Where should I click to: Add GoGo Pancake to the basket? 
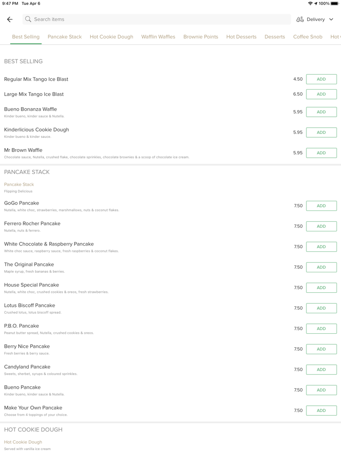[321, 206]
